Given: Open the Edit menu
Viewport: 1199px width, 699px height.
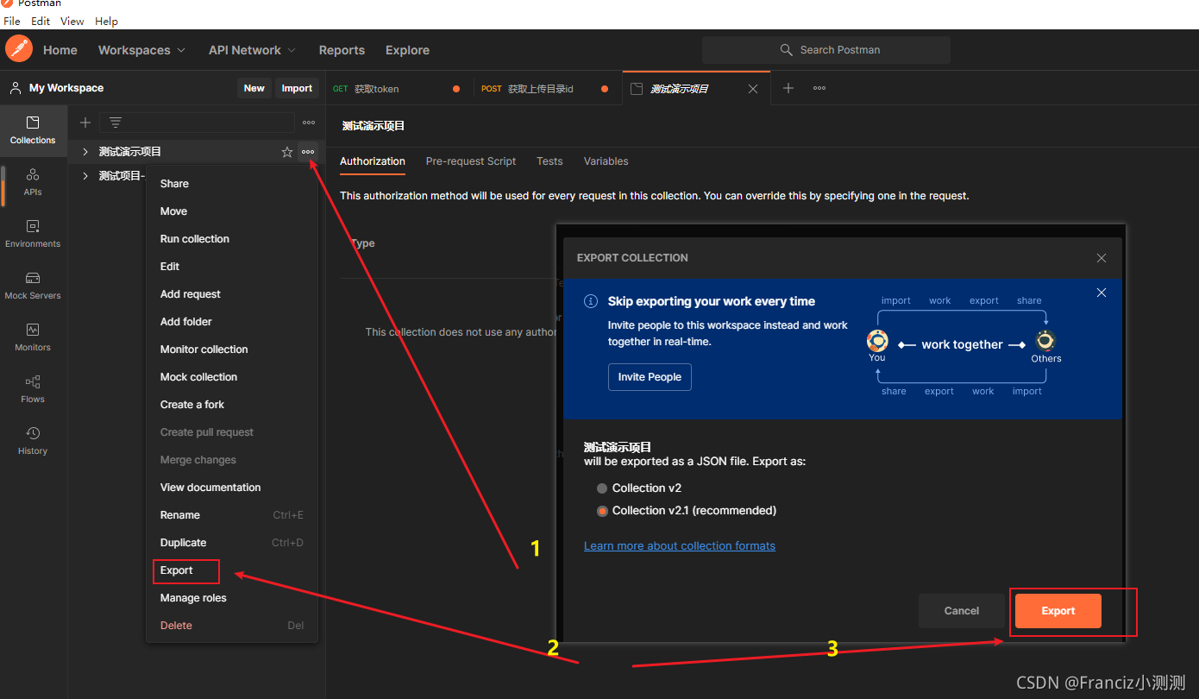Looking at the screenshot, I should pos(41,21).
